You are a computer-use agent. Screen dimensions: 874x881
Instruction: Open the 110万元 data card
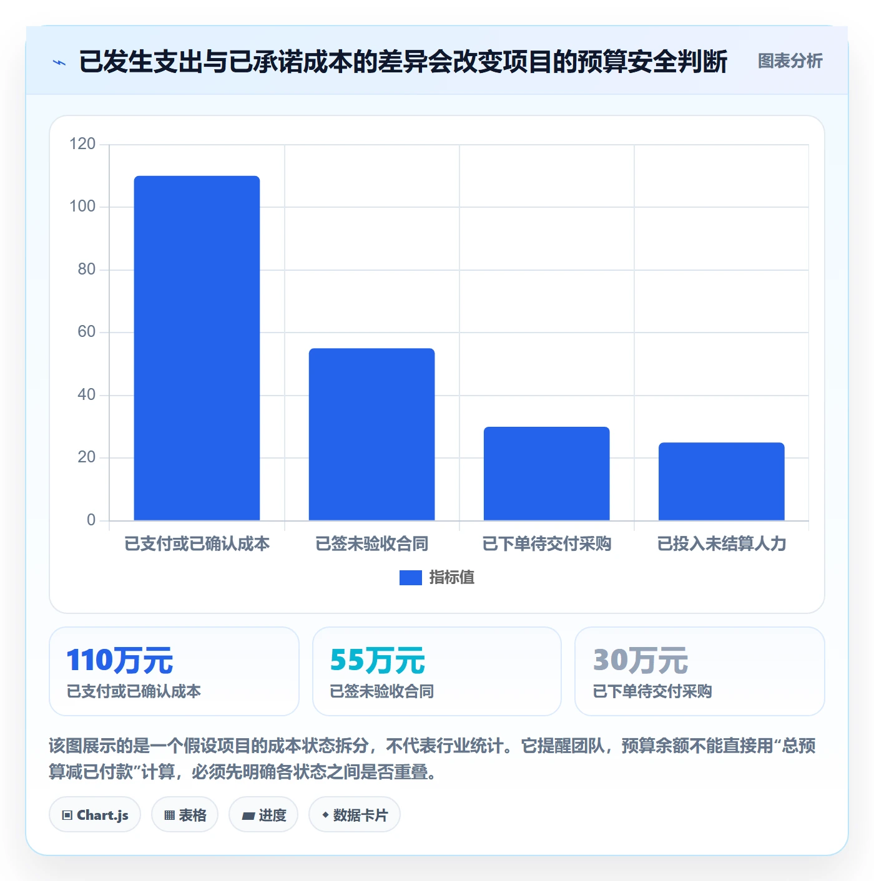pyautogui.click(x=174, y=671)
